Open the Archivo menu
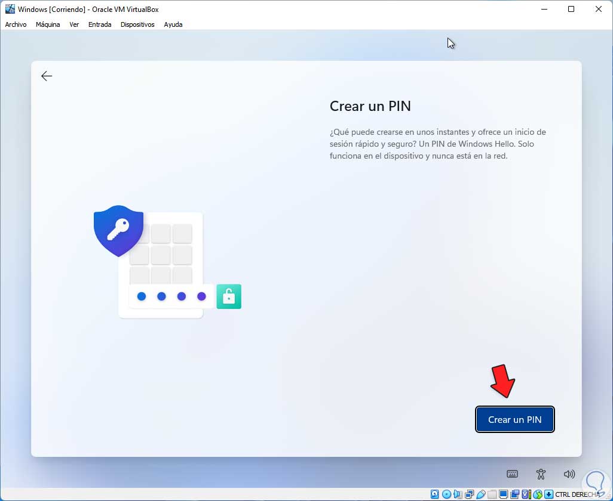613x501 pixels. coord(16,24)
